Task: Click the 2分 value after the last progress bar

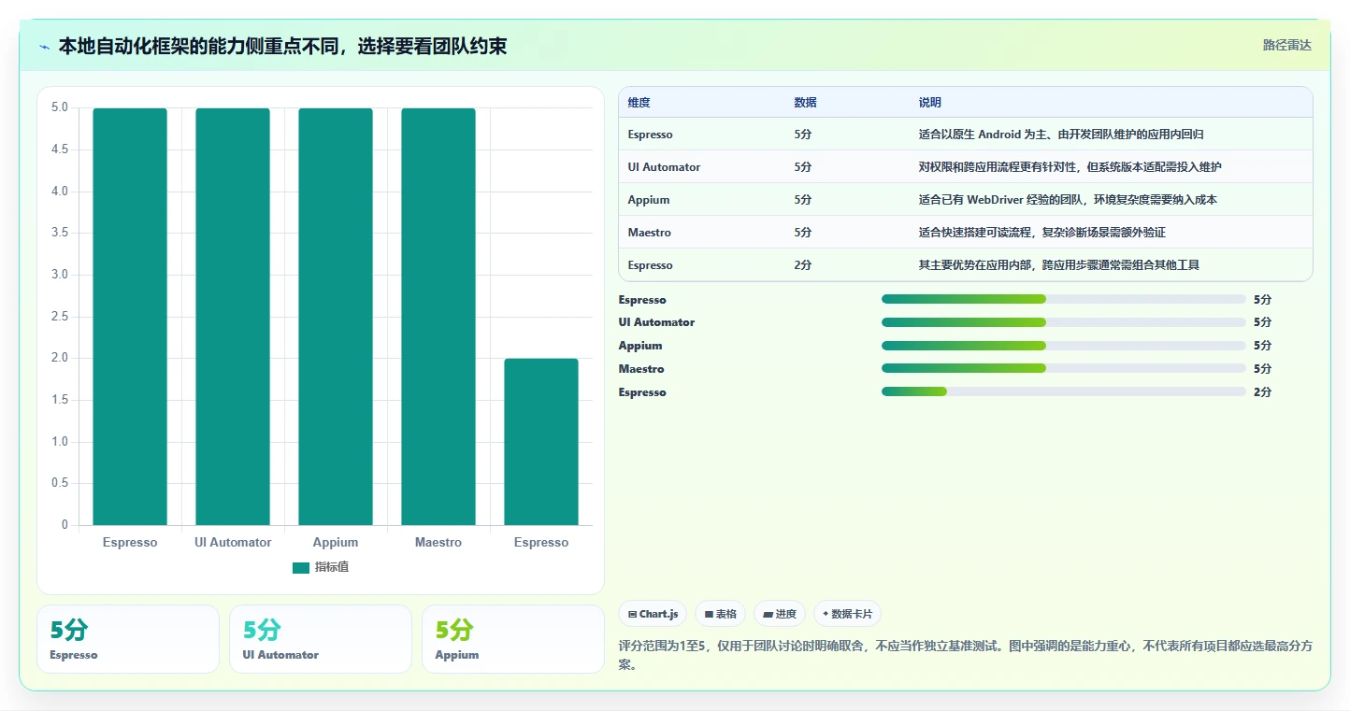Action: (1262, 392)
